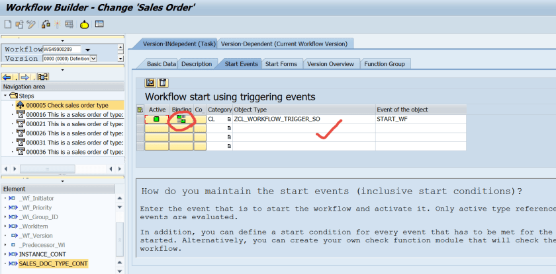Click the navigation area horizontal scrollbar thumb
The height and width of the screenshot is (274, 556).
click(48, 169)
